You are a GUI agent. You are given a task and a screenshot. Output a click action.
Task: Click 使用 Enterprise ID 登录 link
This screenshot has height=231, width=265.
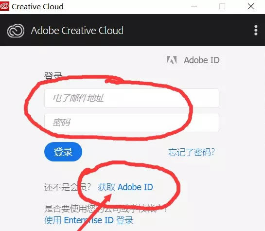coord(89,220)
